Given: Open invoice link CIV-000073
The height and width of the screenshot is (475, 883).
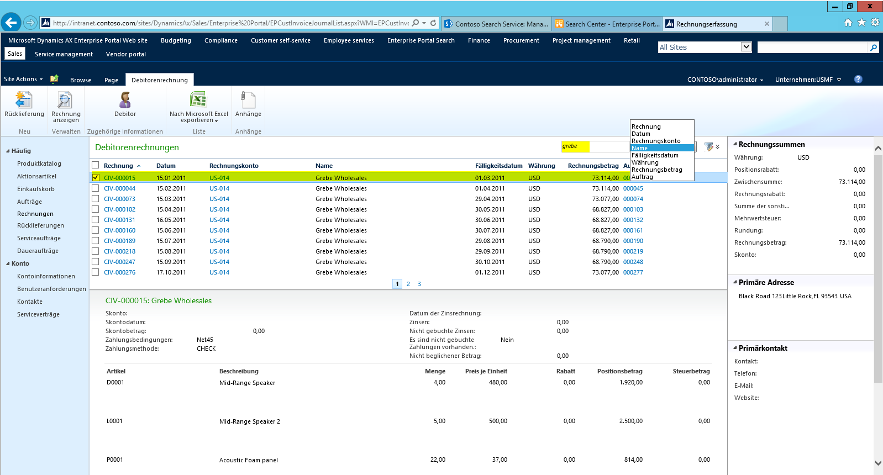Looking at the screenshot, I should 119,199.
